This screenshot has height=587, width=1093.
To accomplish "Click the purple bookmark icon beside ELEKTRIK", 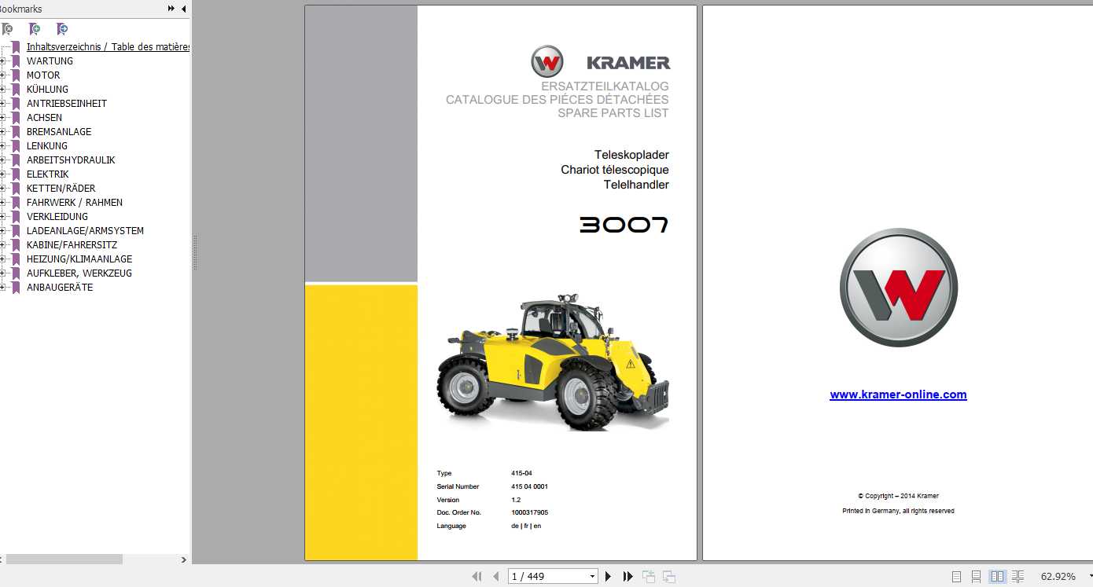I will coord(16,174).
